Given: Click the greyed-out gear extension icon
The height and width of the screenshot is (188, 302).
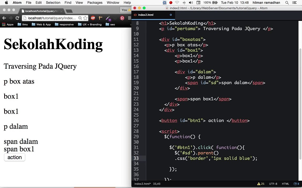Looking at the screenshot, I should click(115, 18).
